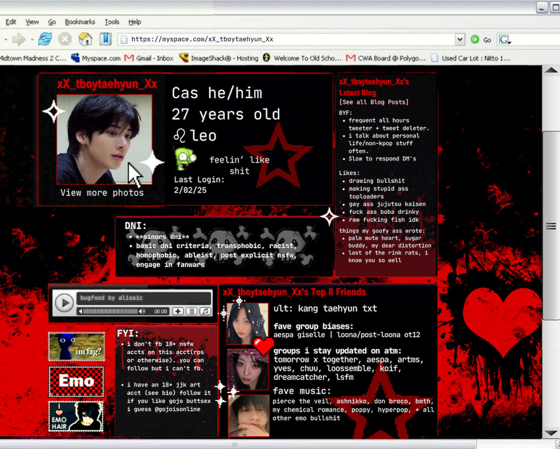The image size is (560, 449).
Task: Open second Top 8 friend photo with purple hat
Action: click(x=248, y=369)
